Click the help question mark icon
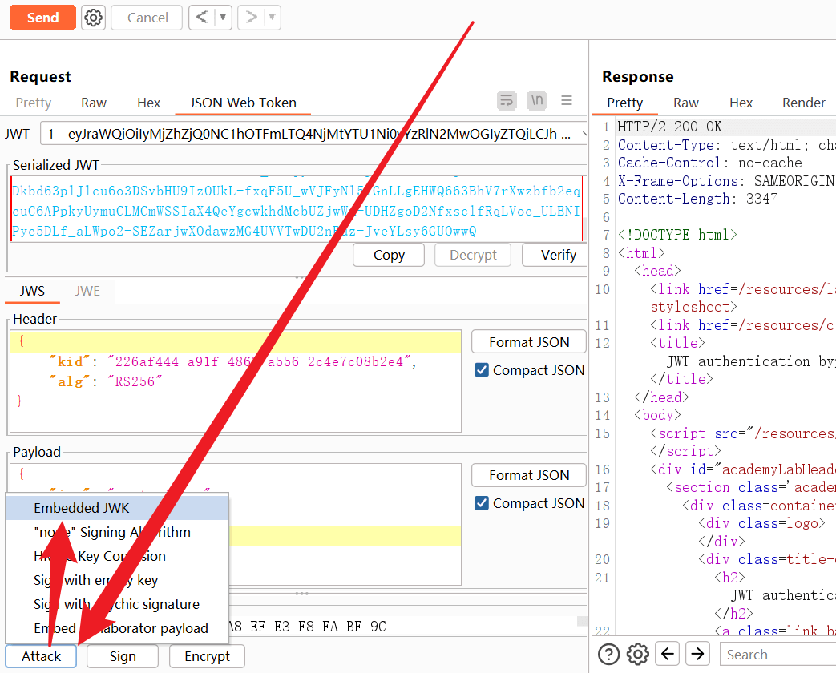836x673 pixels. coord(609,655)
